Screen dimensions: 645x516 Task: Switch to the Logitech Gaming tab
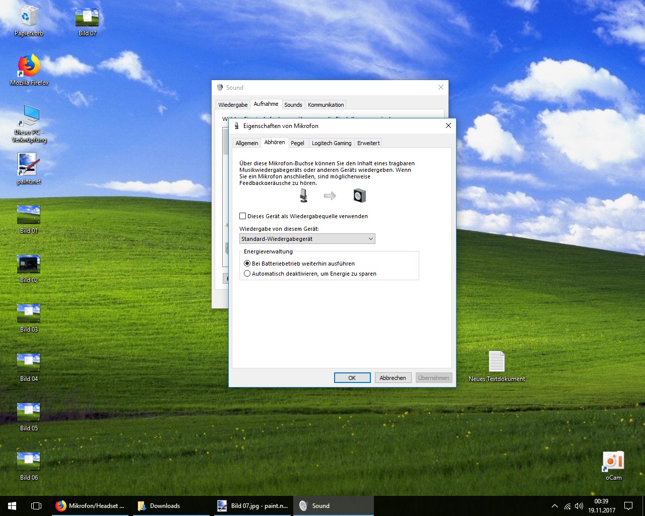(x=332, y=143)
